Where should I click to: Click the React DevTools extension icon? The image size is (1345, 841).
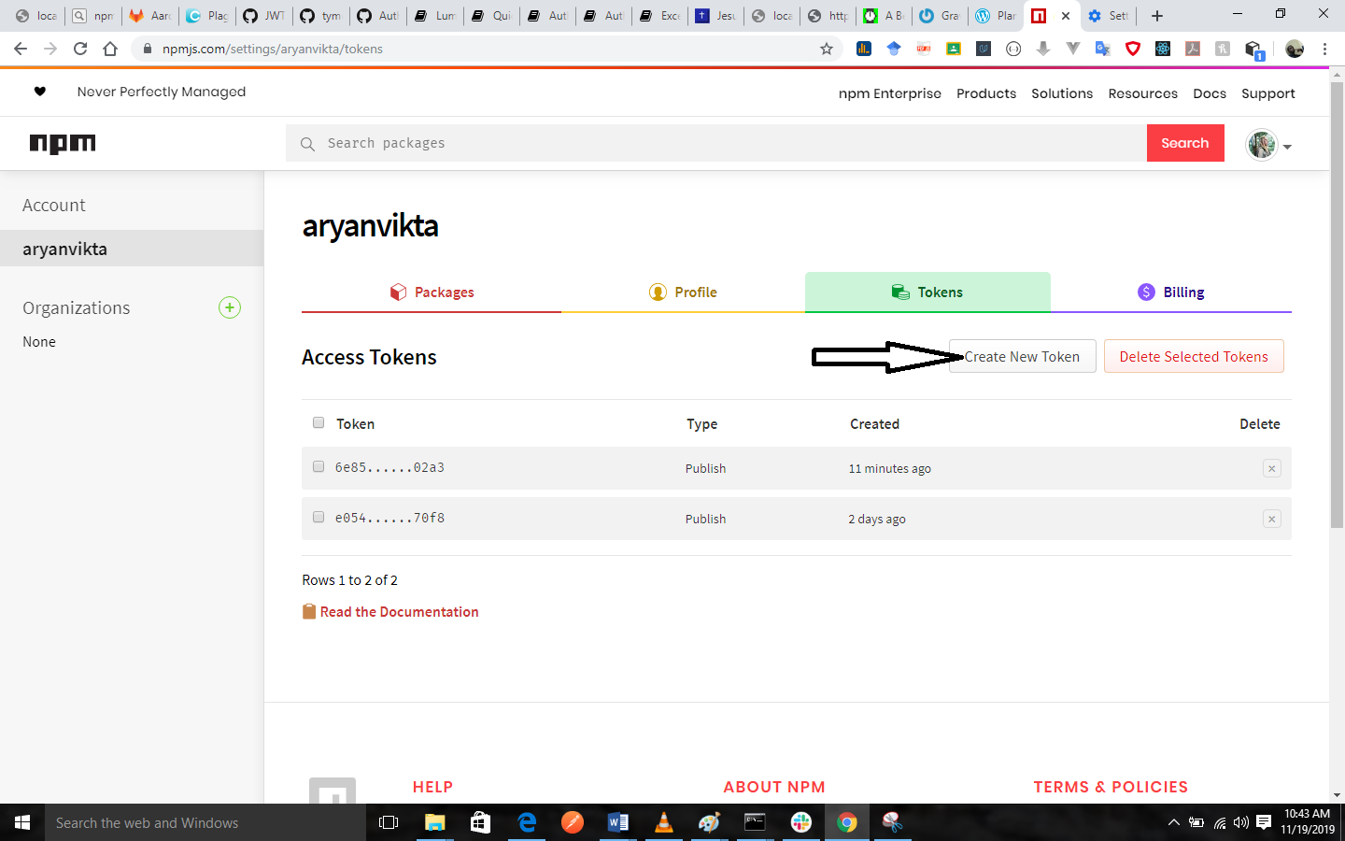1163,49
